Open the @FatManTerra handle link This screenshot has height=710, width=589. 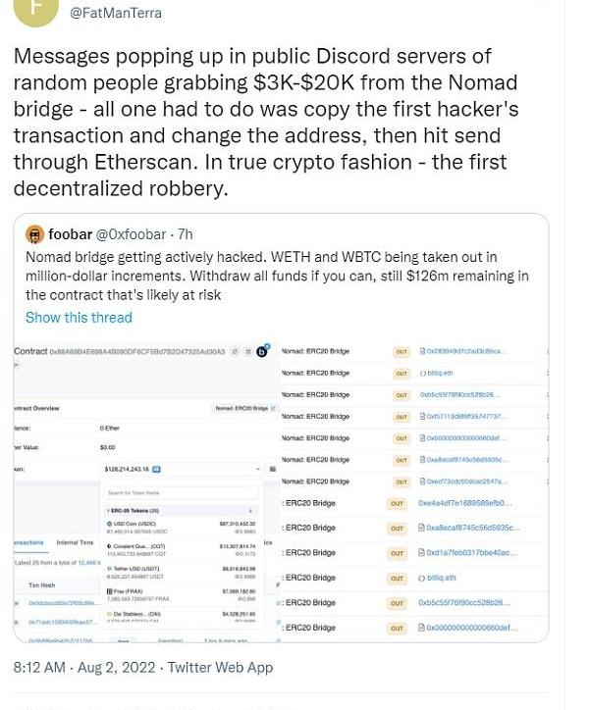tap(116, 13)
